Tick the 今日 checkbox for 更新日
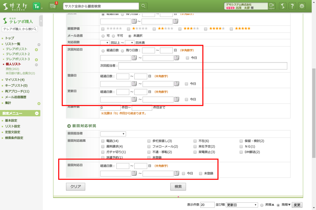The image size is (316, 210). click(186, 99)
